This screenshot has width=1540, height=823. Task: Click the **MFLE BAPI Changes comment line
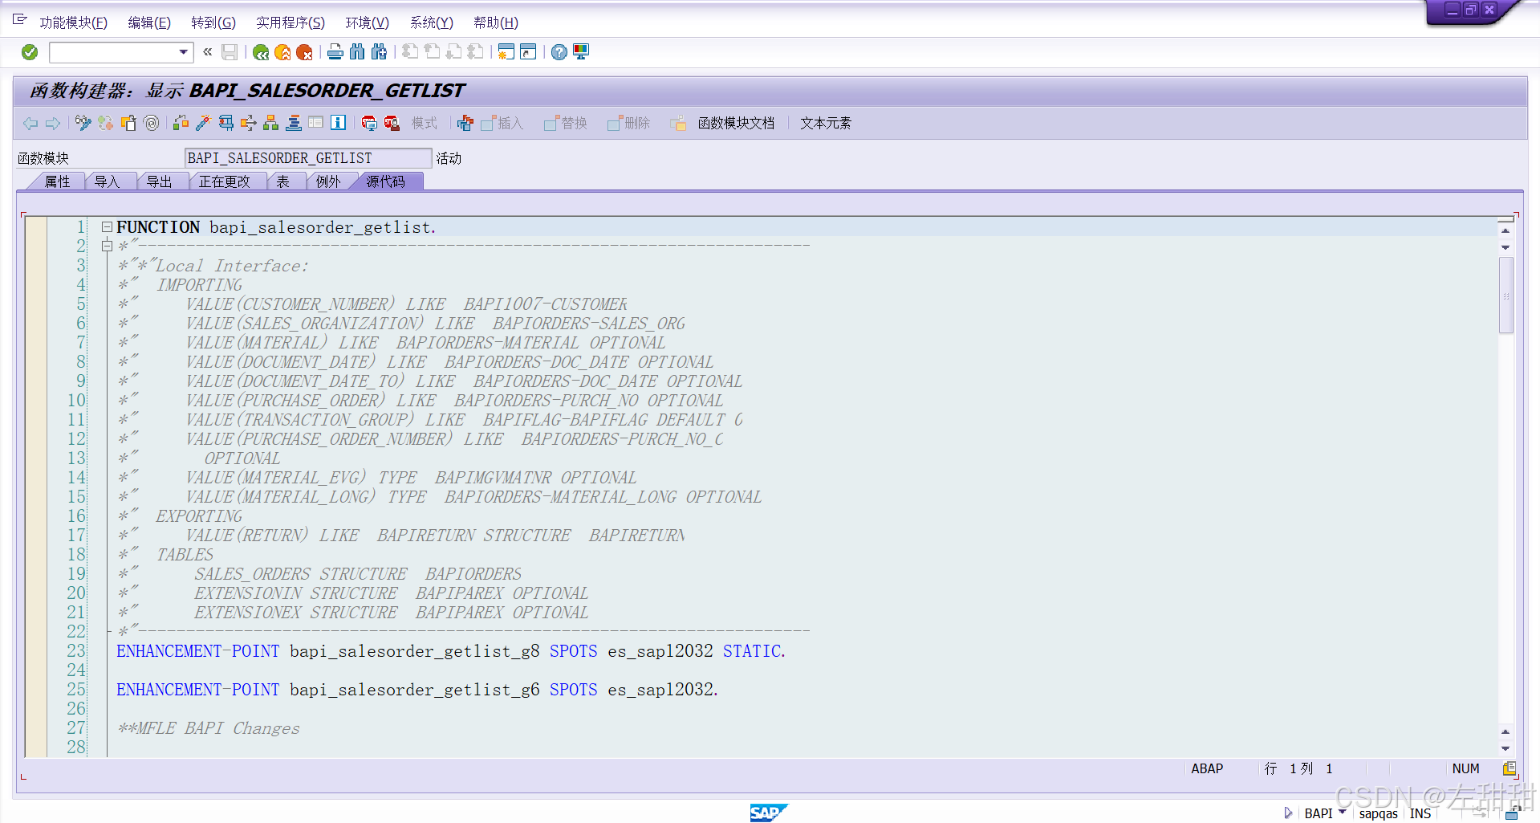tap(209, 728)
